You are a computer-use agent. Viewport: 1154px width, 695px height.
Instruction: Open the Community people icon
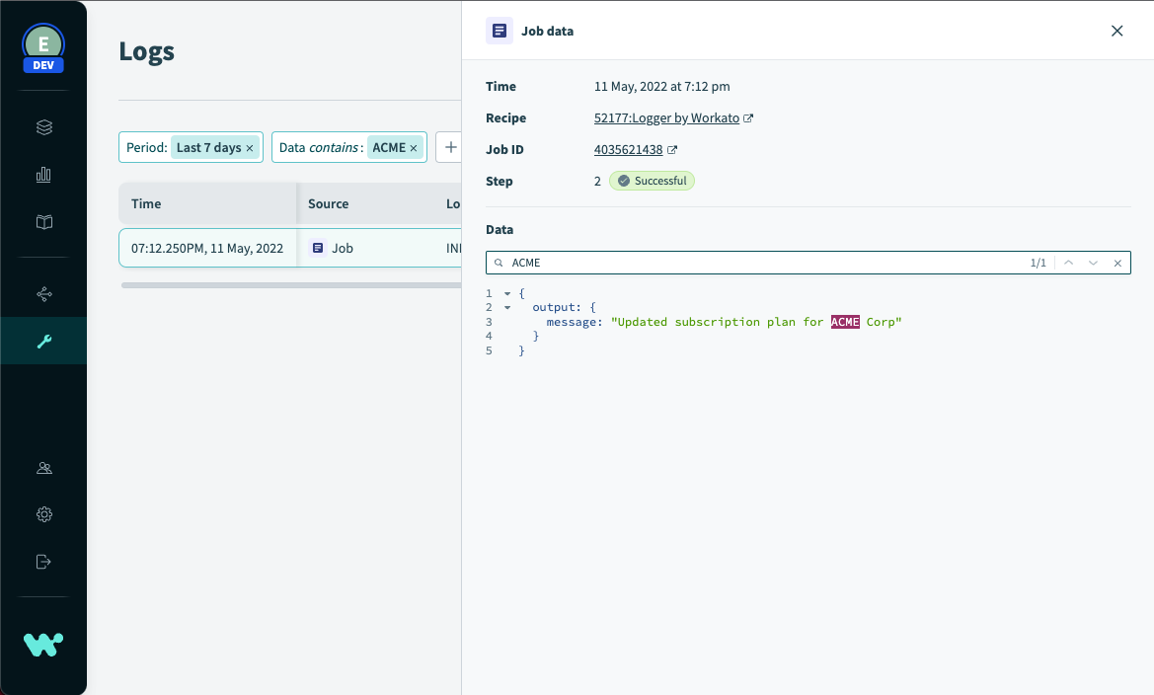pyautogui.click(x=43, y=467)
